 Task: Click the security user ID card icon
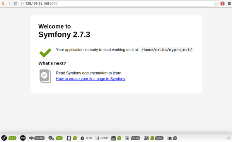[x=146, y=138]
